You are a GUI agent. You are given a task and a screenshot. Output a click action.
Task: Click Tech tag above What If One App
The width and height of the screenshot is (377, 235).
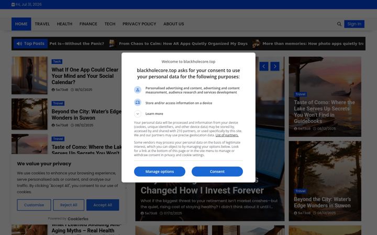pyautogui.click(x=57, y=62)
